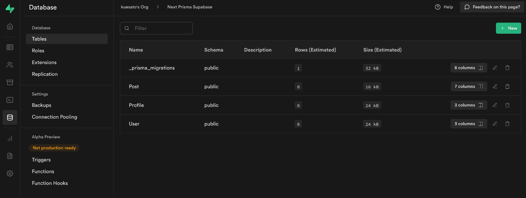
Task: Open the Storage sidebar icon
Action: (x=10, y=82)
